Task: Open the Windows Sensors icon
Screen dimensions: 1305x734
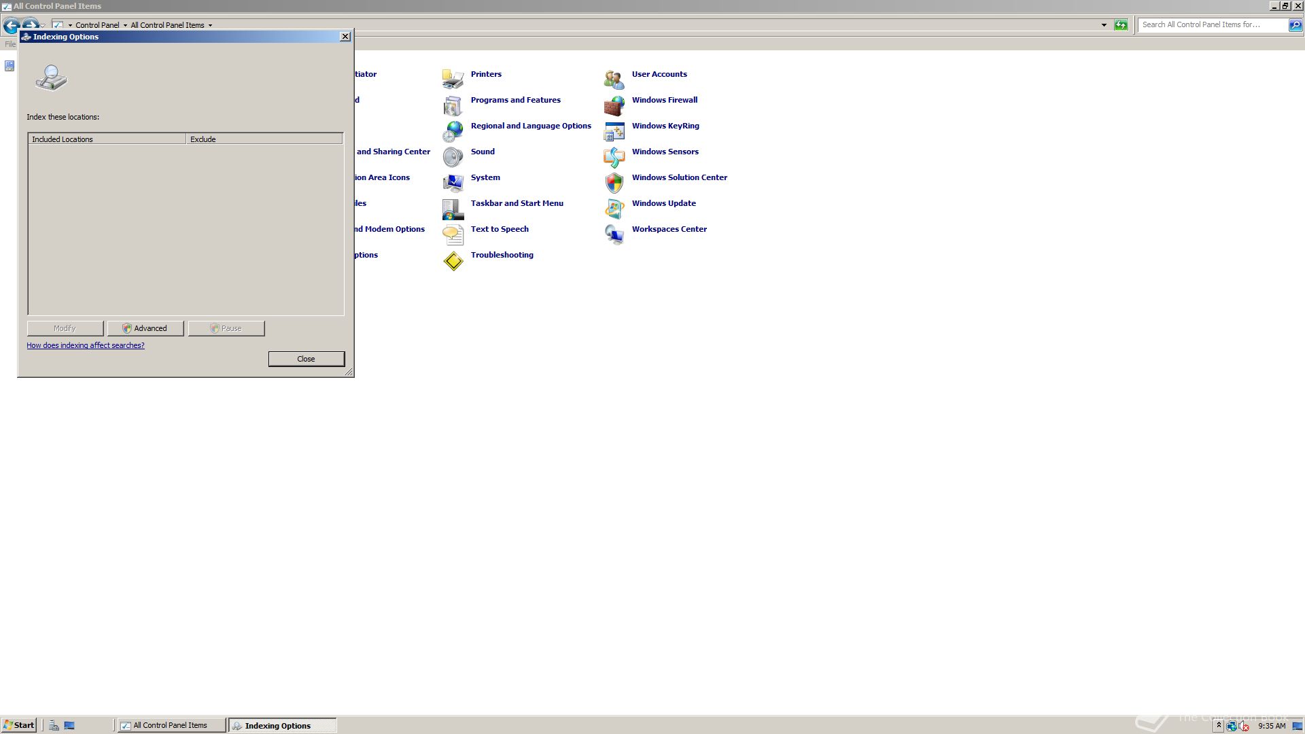Action: pyautogui.click(x=614, y=156)
